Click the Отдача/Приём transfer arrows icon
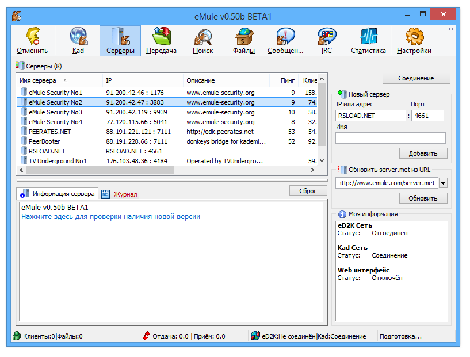Viewport: 470px width, 357px height. point(146,336)
